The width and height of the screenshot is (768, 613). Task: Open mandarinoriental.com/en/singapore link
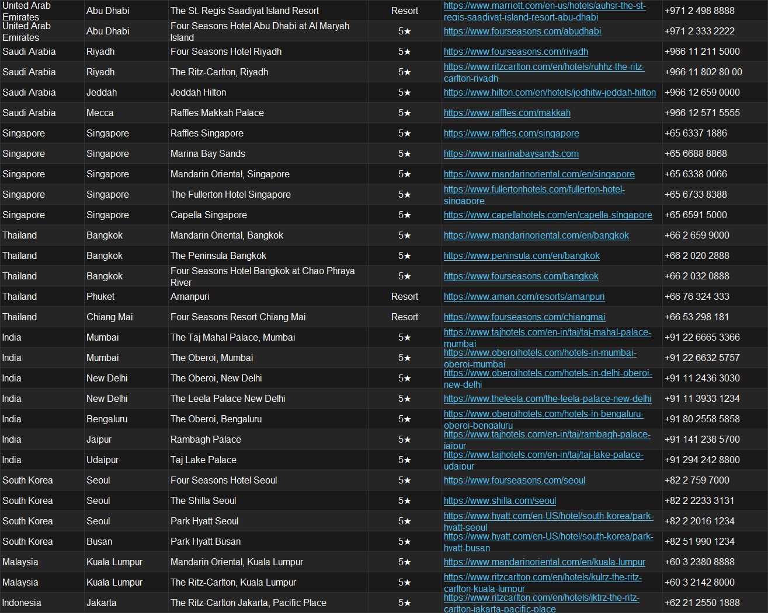[539, 174]
